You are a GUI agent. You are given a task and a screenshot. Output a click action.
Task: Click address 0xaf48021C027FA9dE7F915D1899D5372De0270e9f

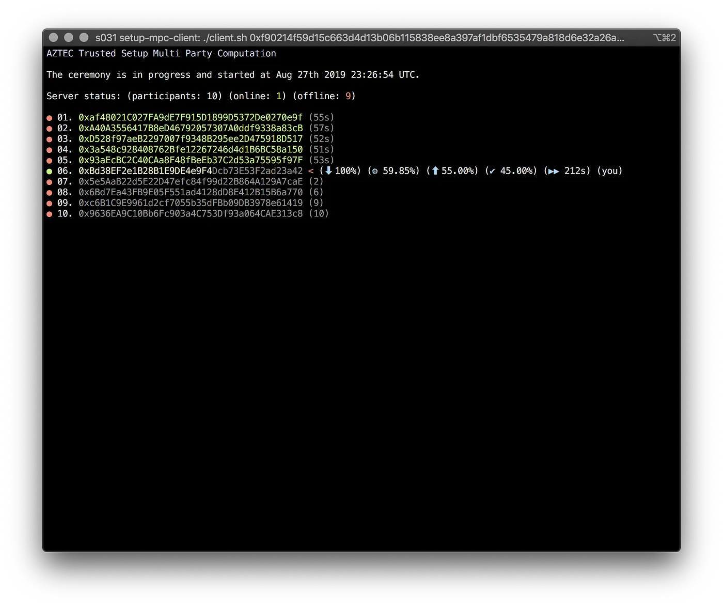pos(191,117)
